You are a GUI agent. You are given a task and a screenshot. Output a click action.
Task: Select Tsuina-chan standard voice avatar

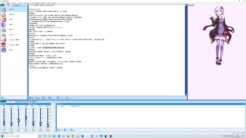click(x=4, y=40)
